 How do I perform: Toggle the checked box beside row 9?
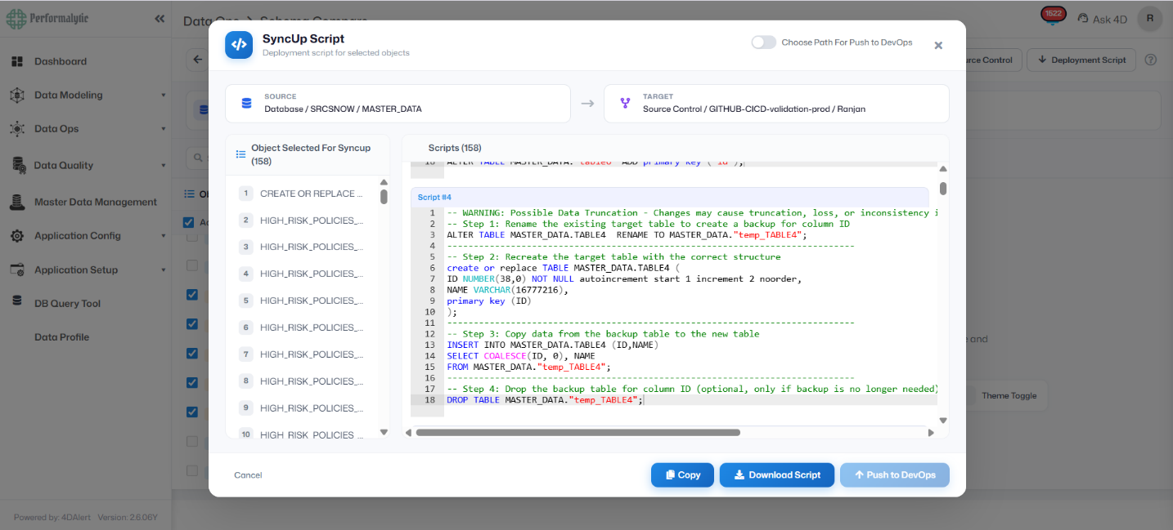pos(191,412)
